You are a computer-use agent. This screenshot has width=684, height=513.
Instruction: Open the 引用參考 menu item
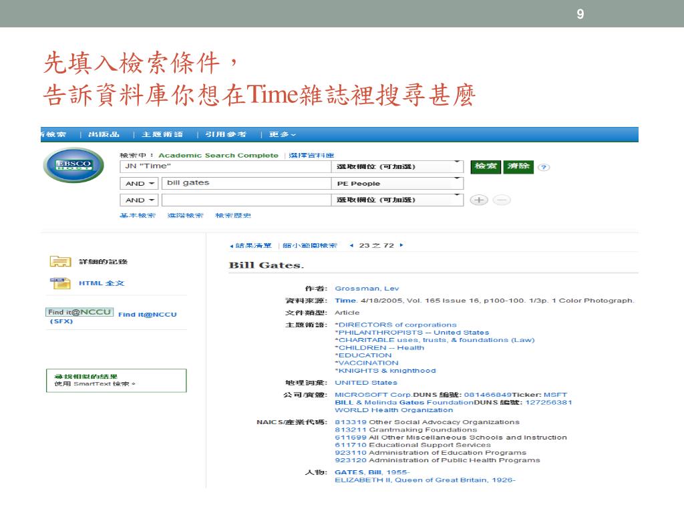click(226, 134)
